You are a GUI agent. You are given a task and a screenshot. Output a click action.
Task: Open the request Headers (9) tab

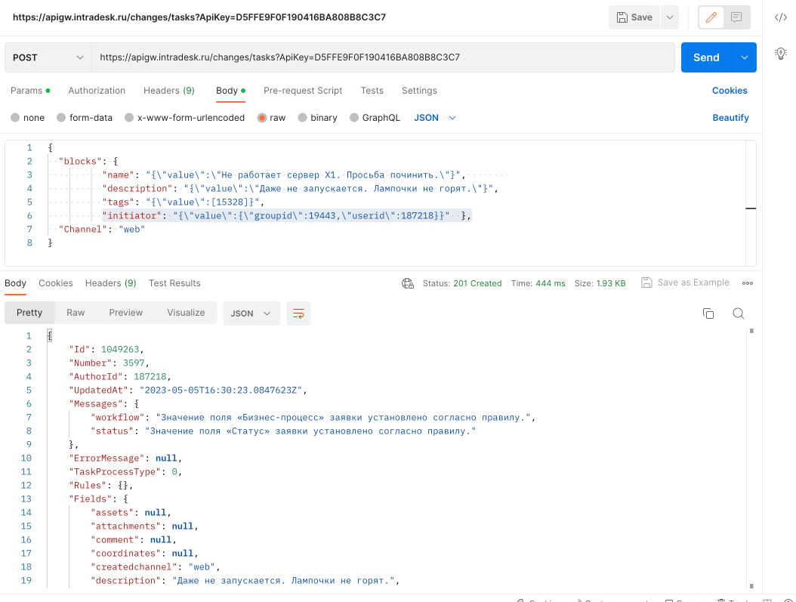[x=169, y=91]
